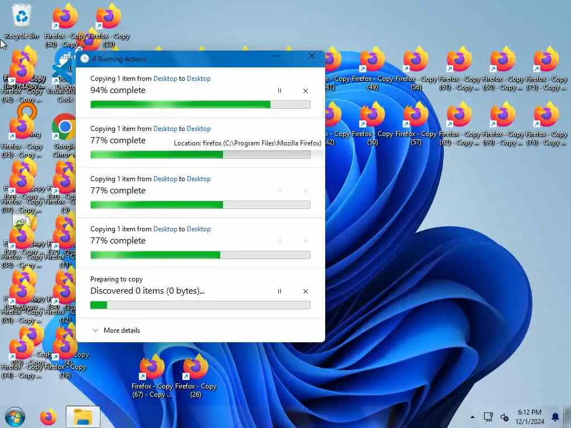Screen dimensions: 571x428
Task: Click the Preparing to copy progress bar
Action: [x=200, y=305]
